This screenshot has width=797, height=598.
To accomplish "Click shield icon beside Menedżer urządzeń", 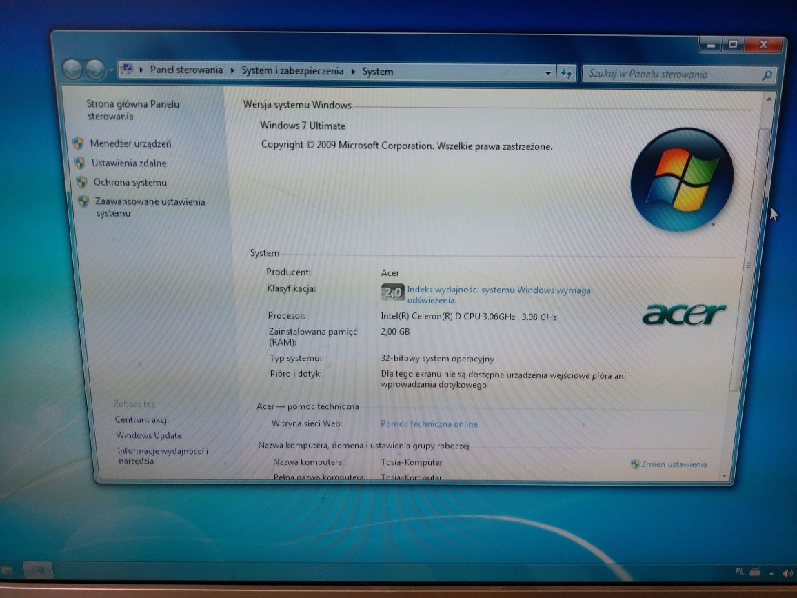I will [x=78, y=143].
